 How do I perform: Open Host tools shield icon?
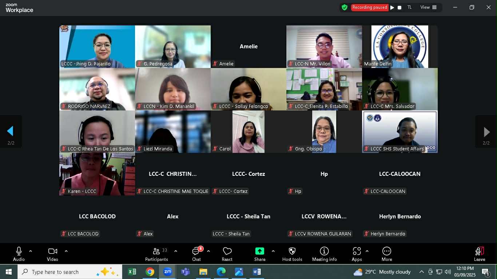coord(292,254)
